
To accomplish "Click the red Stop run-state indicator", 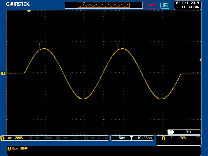I will click(151, 5).
